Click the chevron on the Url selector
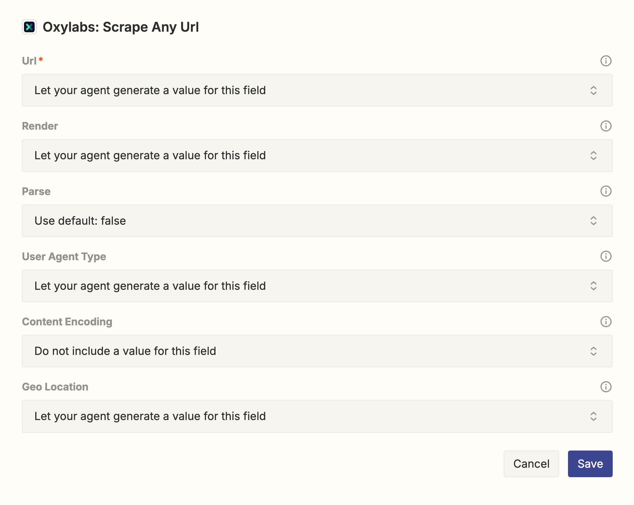Viewport: 634px width, 505px height. pyautogui.click(x=594, y=90)
